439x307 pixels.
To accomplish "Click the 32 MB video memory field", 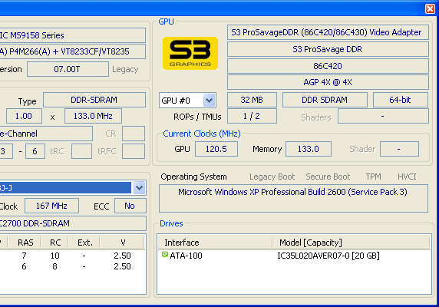I will tap(252, 100).
